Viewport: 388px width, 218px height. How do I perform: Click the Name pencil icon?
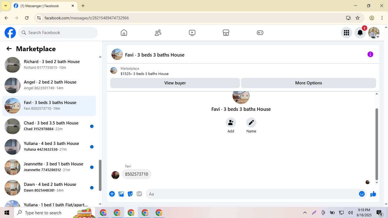[251, 123]
